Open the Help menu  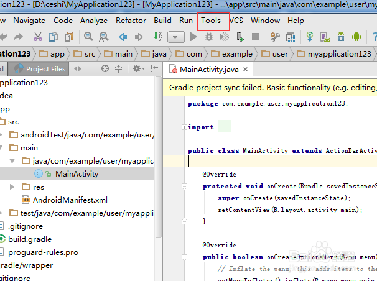click(x=296, y=21)
